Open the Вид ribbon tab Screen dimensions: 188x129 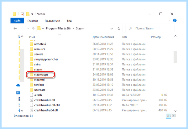pyautogui.click(x=69, y=21)
